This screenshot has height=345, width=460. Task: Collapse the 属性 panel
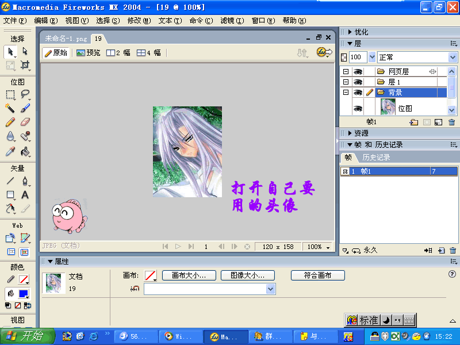pos(50,262)
